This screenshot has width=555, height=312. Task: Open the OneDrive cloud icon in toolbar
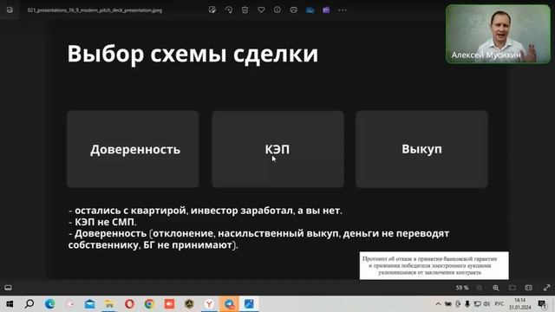310,10
